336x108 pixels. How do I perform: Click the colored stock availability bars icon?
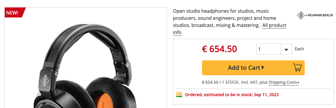179,95
